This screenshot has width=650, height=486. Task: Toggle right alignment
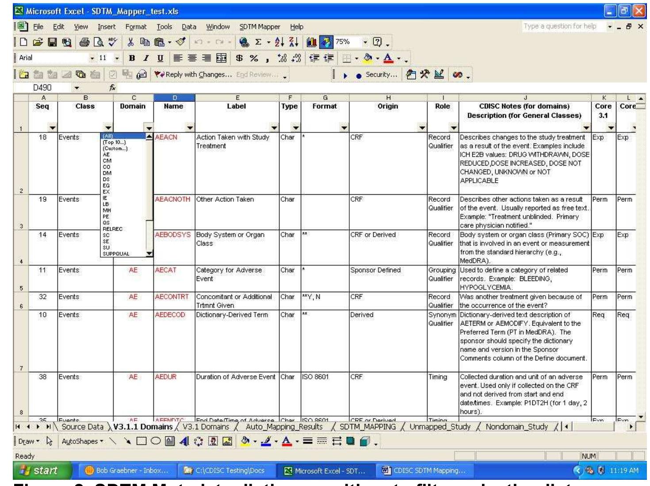[206, 58]
